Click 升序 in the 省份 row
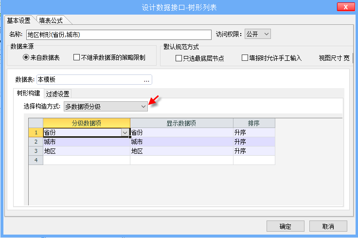The width and height of the screenshot is (358, 238). (x=254, y=132)
